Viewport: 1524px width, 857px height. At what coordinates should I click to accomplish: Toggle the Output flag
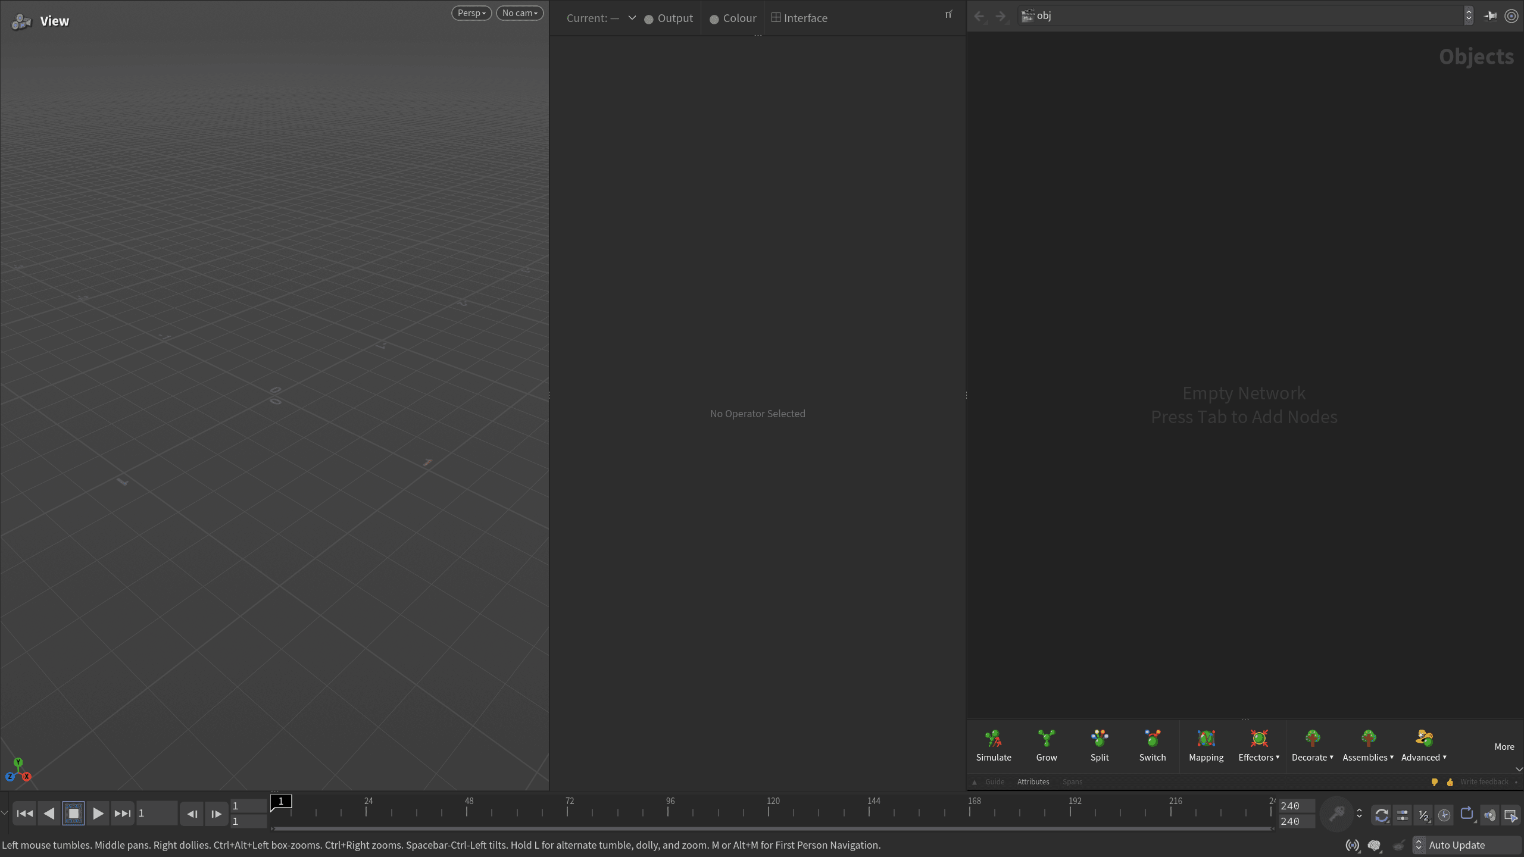coord(669,18)
